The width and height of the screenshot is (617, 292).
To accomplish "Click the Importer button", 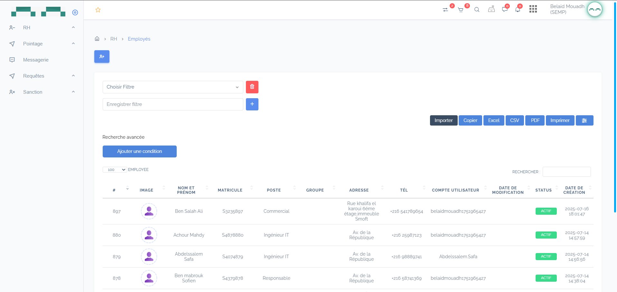I will tap(444, 120).
